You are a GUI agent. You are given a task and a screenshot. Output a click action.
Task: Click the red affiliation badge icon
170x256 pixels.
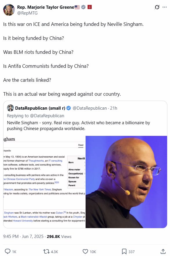[90, 7]
